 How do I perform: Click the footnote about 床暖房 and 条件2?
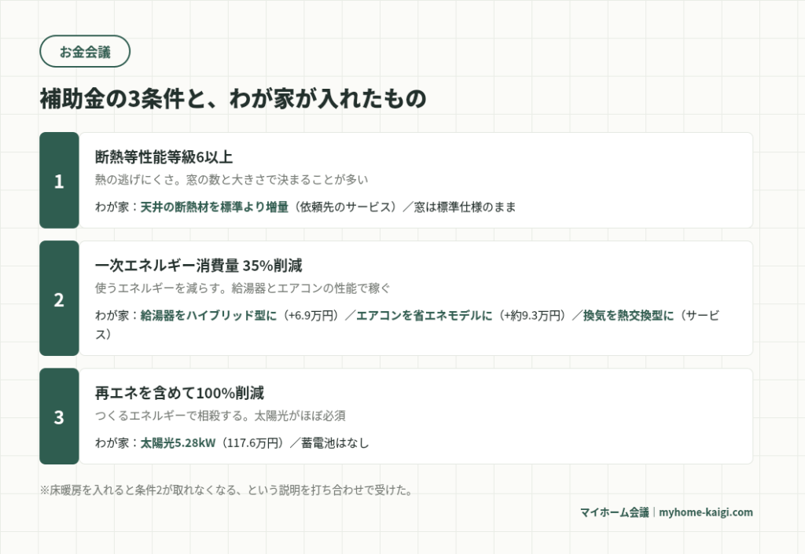point(226,490)
